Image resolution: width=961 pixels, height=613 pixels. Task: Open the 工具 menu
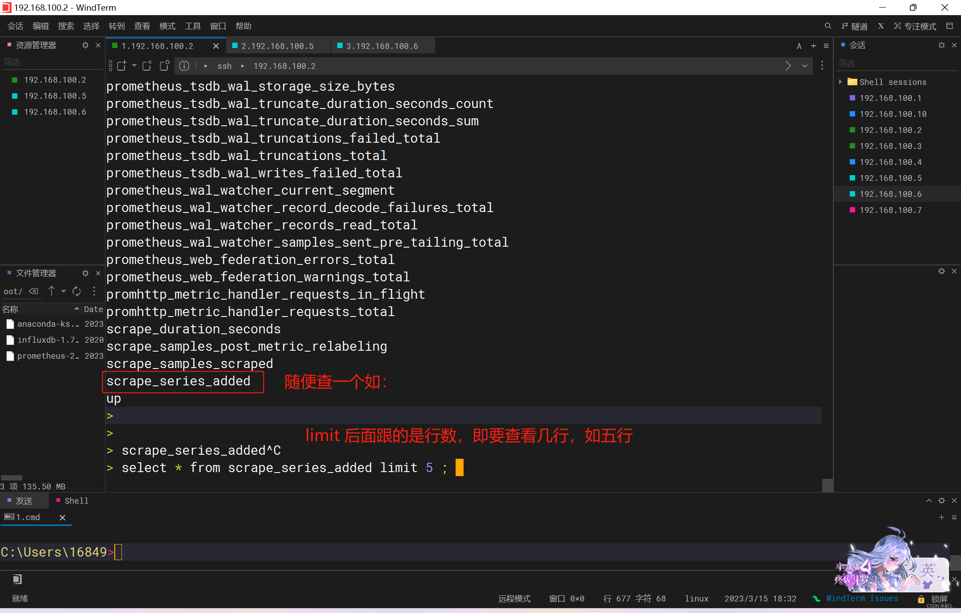point(193,26)
